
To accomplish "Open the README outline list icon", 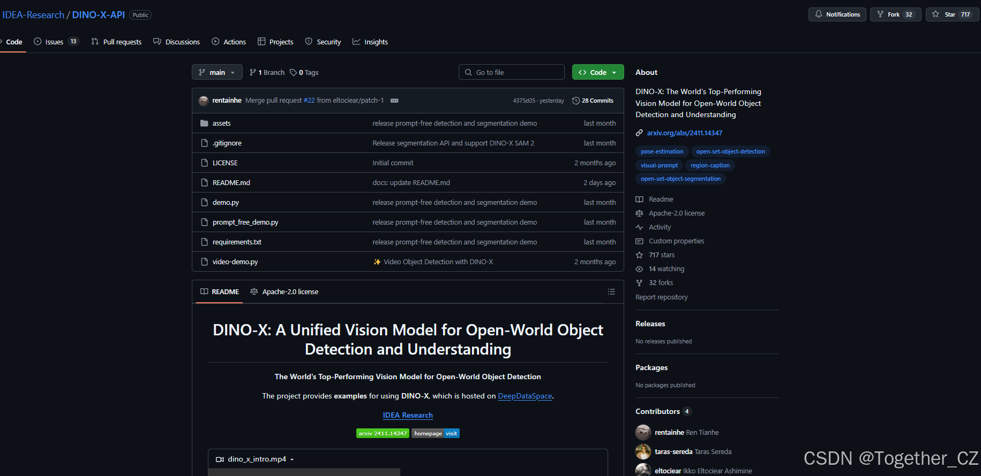I will coord(611,291).
